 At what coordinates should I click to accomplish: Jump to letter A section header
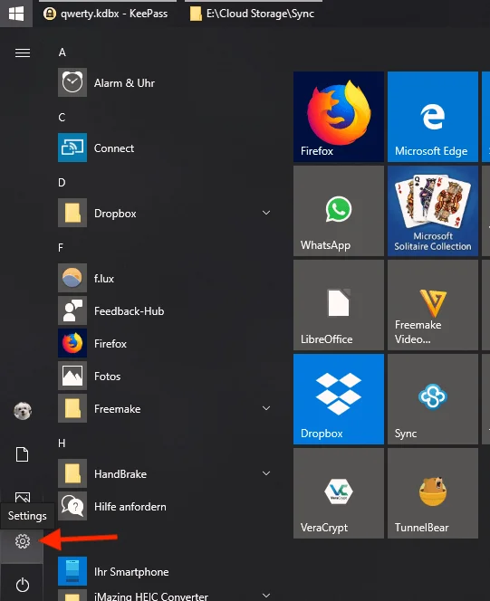pos(62,52)
